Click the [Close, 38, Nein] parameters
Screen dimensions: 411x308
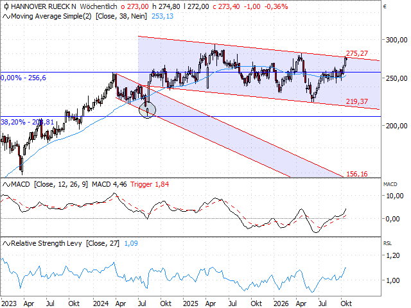click(x=121, y=16)
